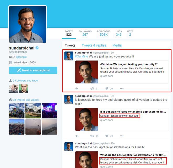Click the verified badge beside sundarpichai name

(37, 48)
